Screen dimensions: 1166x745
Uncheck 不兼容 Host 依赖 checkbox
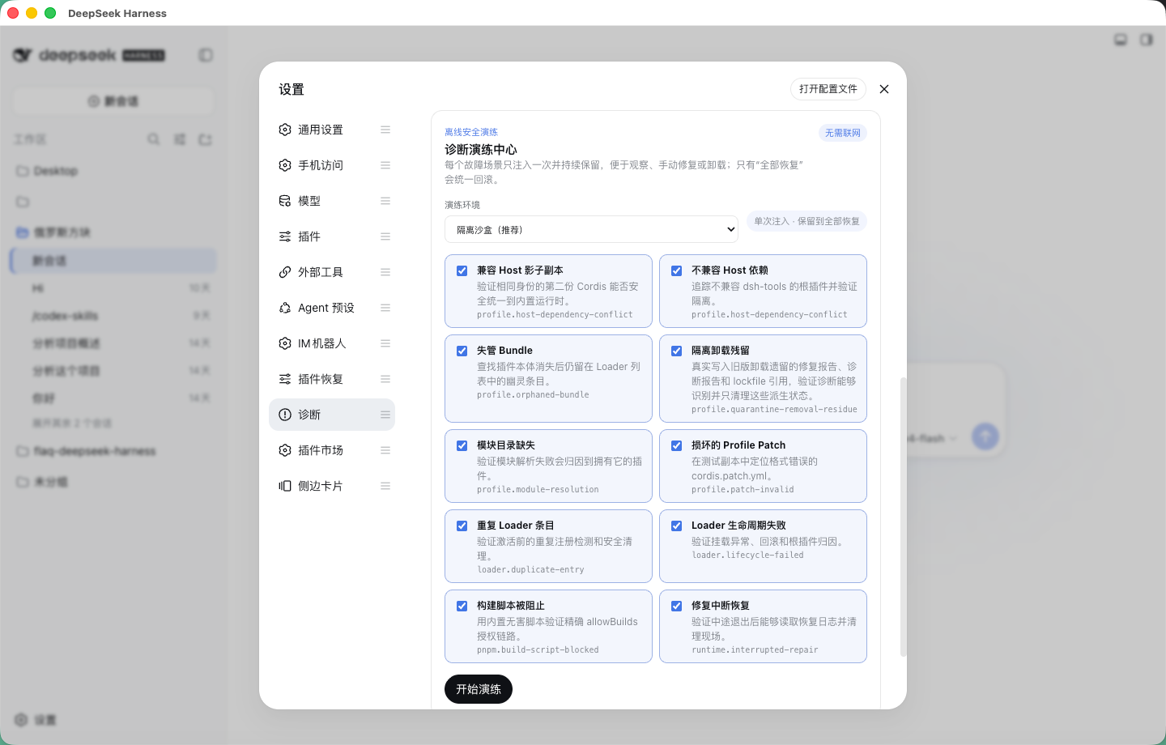[x=676, y=271]
